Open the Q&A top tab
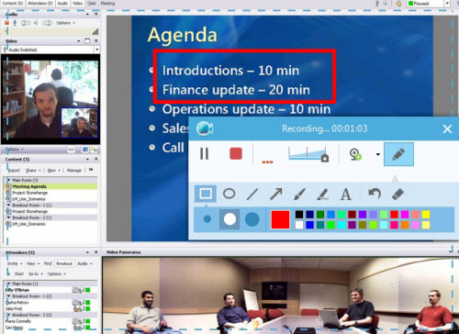This screenshot has width=459, height=334. (x=92, y=4)
